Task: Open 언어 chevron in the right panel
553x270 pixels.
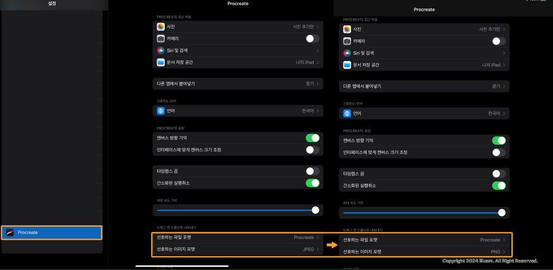Action: coord(504,113)
